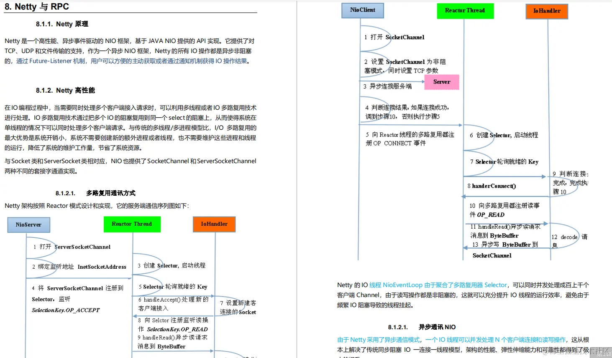The image size is (612, 358).
Task: Select the green Reactor Thread box in left diagram
Action: tap(132, 224)
